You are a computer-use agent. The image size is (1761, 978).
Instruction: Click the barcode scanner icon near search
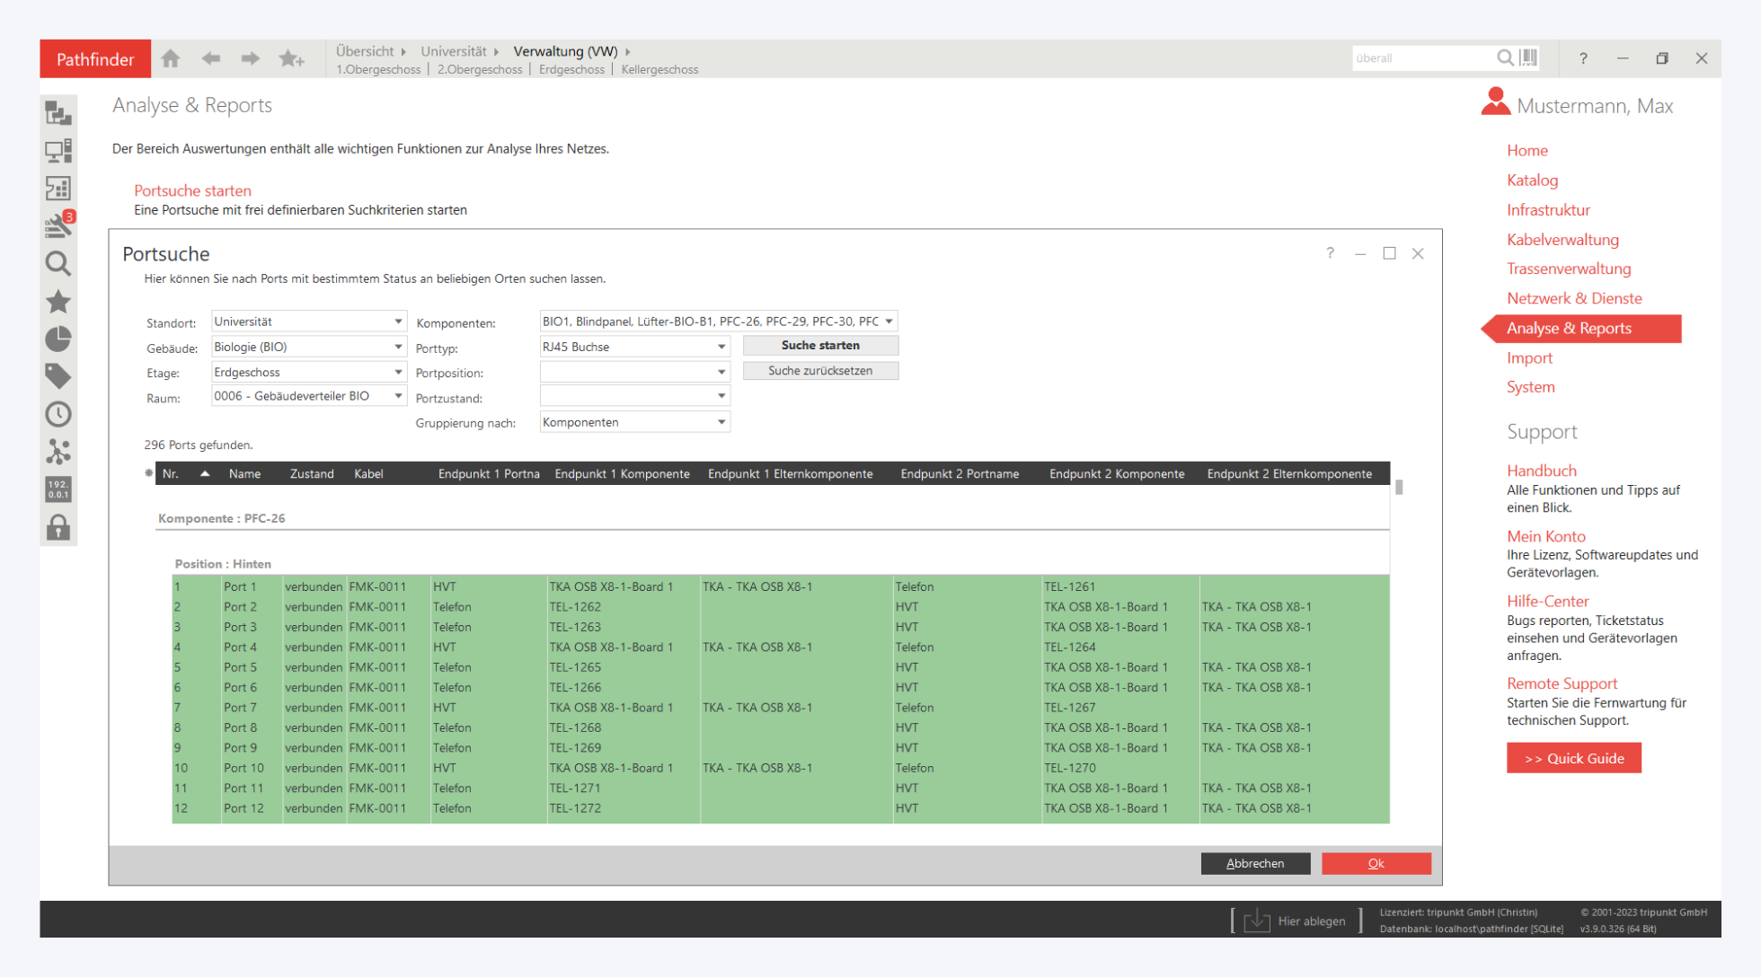coord(1529,58)
